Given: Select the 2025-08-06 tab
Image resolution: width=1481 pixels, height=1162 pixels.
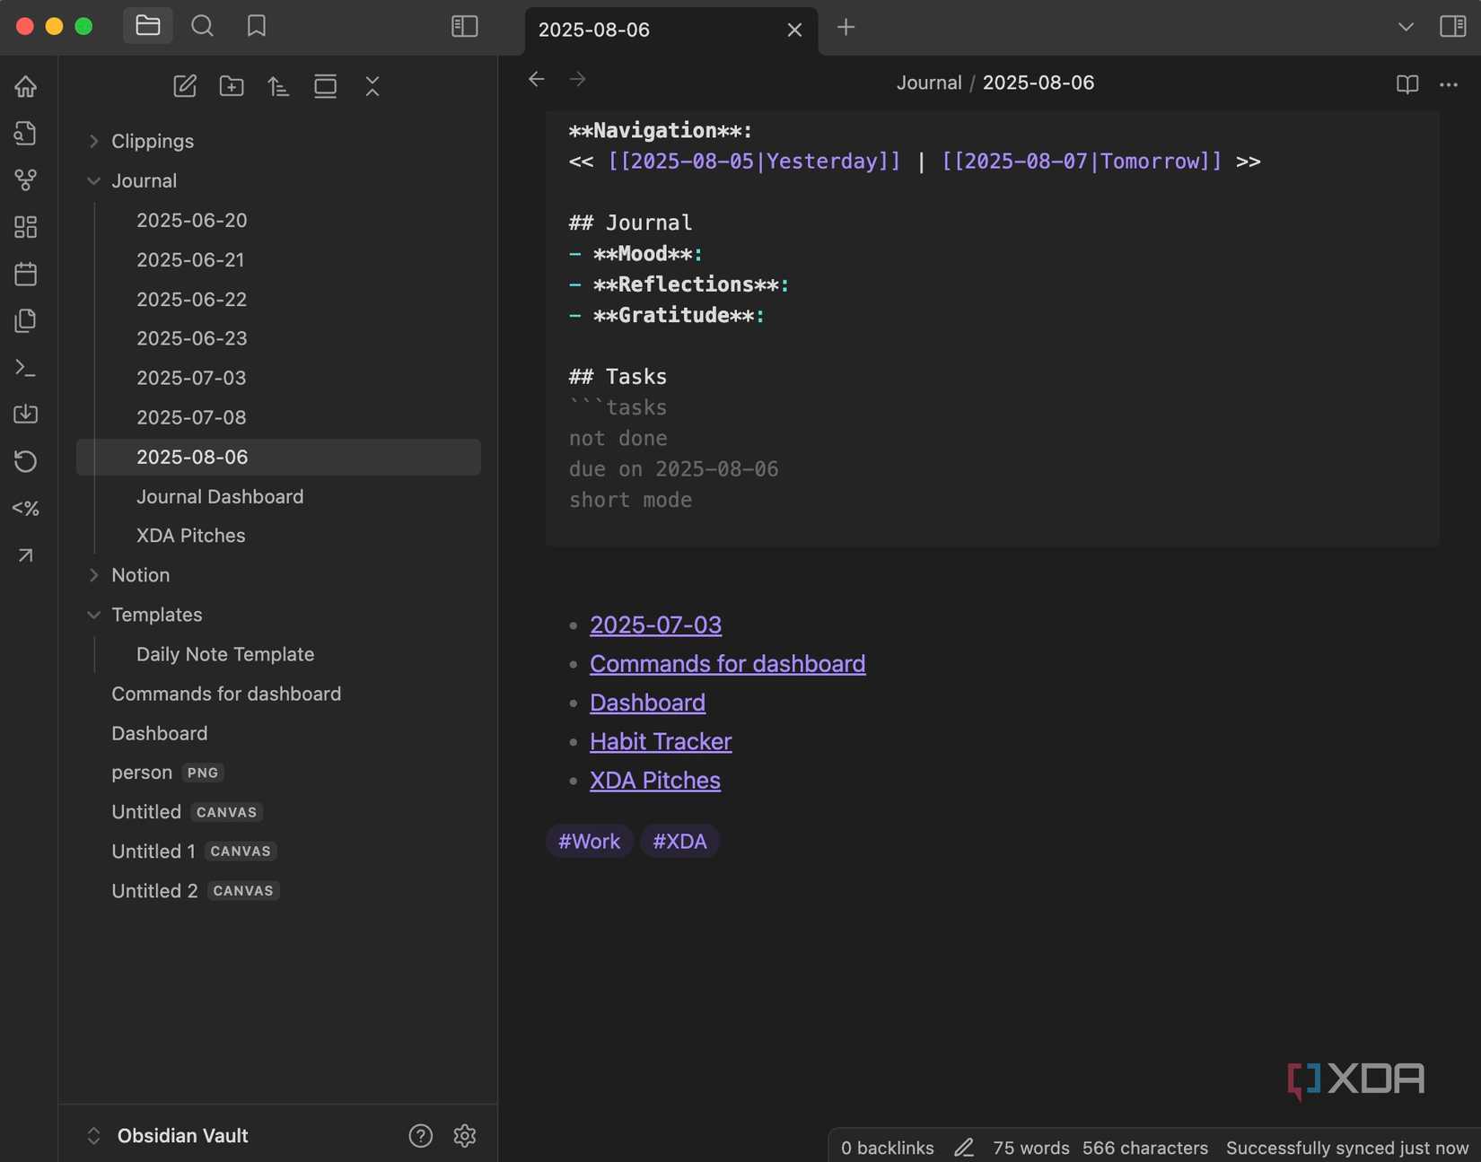Looking at the screenshot, I should click(x=671, y=31).
